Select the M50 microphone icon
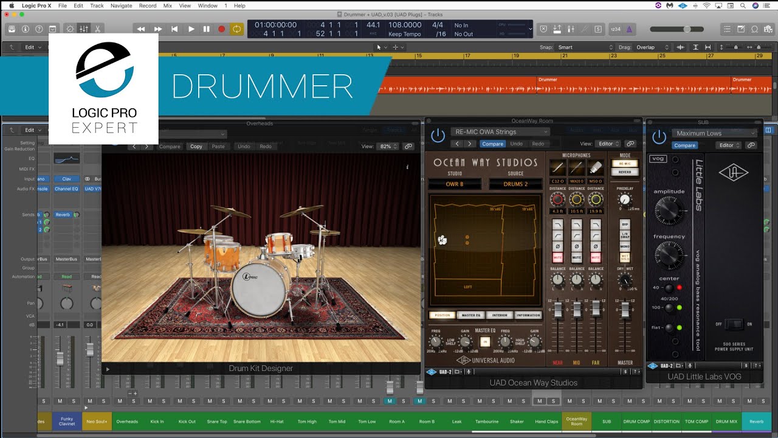The width and height of the screenshot is (778, 438). coord(596,168)
